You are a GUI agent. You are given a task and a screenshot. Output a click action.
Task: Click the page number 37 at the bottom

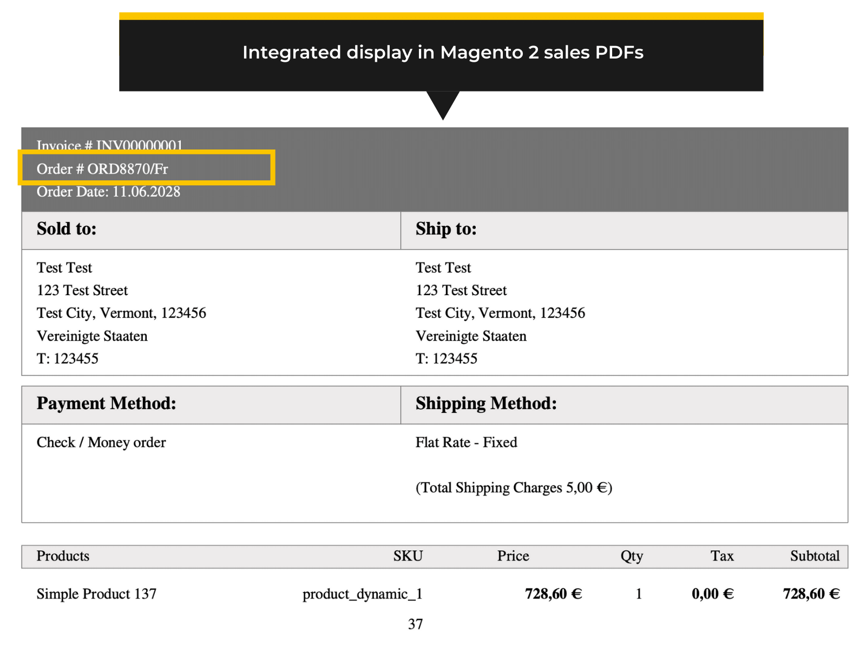click(x=416, y=624)
